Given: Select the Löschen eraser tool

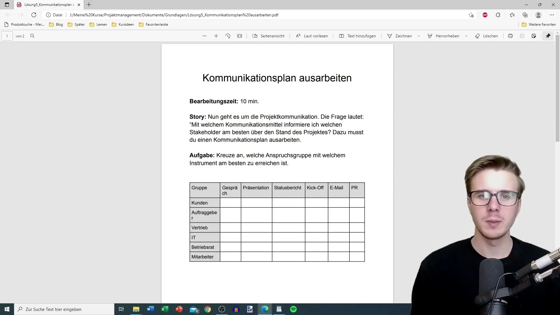Looking at the screenshot, I should (487, 36).
